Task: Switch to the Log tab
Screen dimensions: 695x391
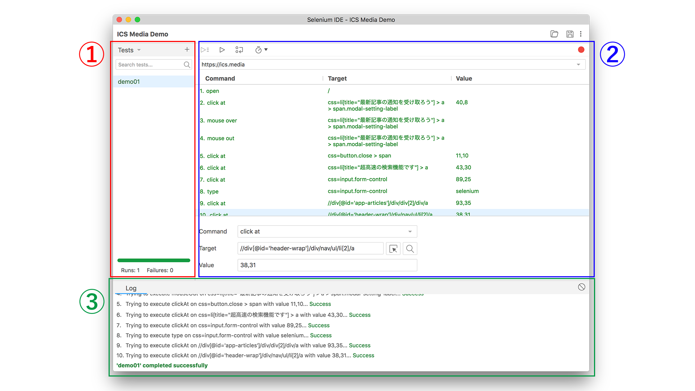Action: (x=131, y=288)
